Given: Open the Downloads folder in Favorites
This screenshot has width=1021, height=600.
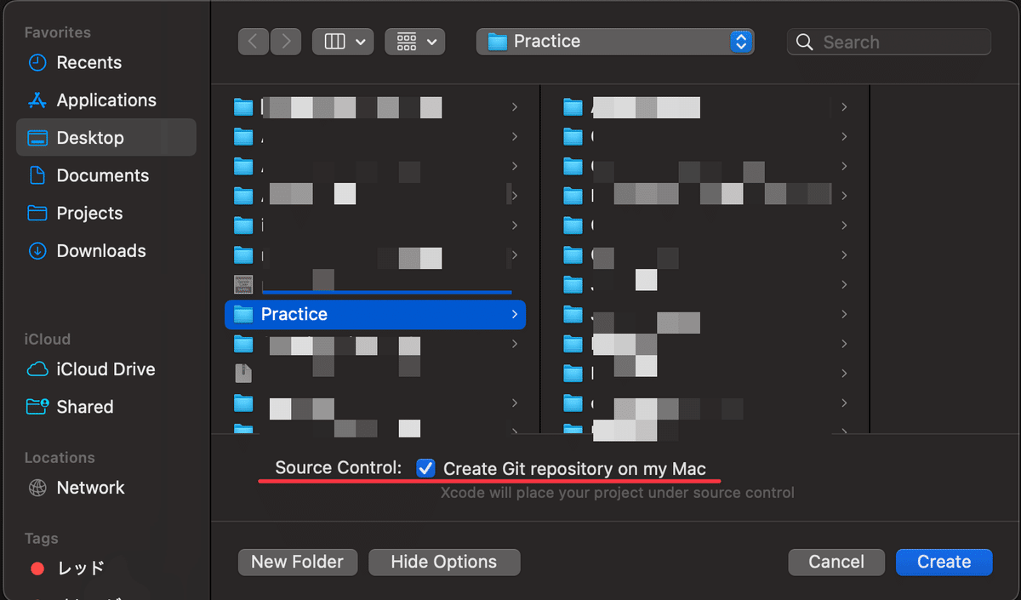Looking at the screenshot, I should pos(99,251).
